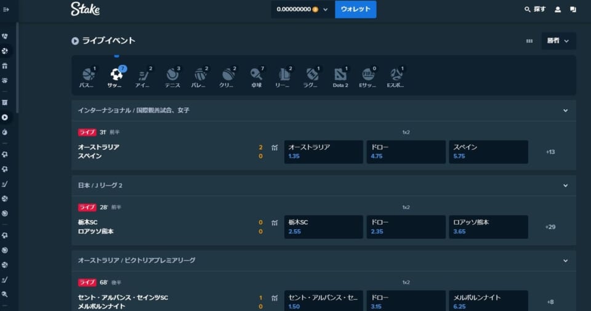Viewport: 591px width, 311px height.
Task: Open the 探す search button
Action: [x=535, y=9]
